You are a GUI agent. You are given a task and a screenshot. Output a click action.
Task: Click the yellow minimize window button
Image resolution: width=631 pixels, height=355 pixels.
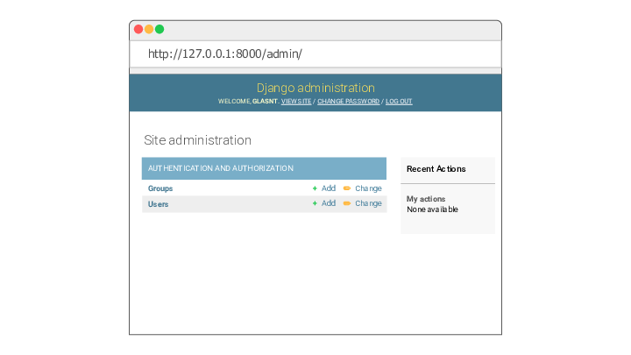click(x=149, y=30)
